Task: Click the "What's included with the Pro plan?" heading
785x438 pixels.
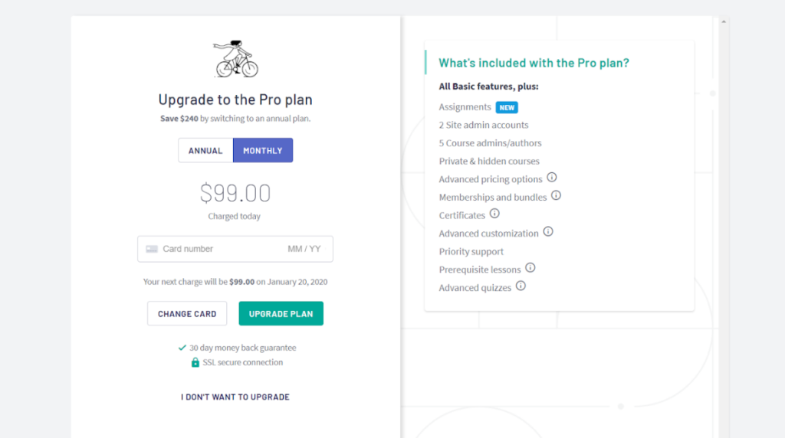Action: pos(534,63)
